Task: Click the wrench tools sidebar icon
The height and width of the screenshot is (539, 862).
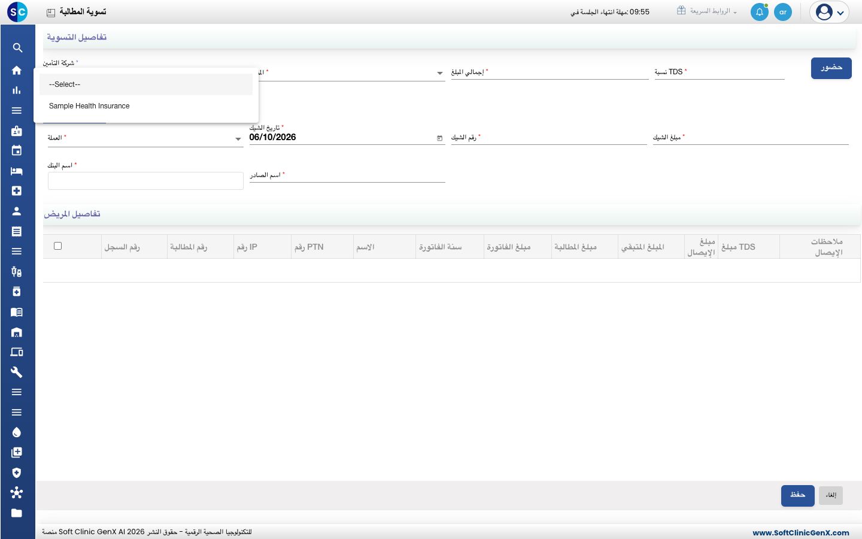Action: pyautogui.click(x=17, y=372)
